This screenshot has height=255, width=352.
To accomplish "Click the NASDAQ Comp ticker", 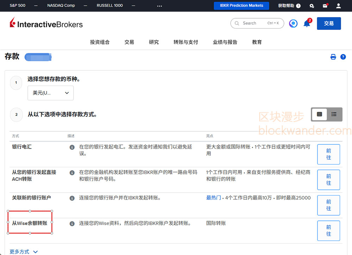I will click(61, 5).
